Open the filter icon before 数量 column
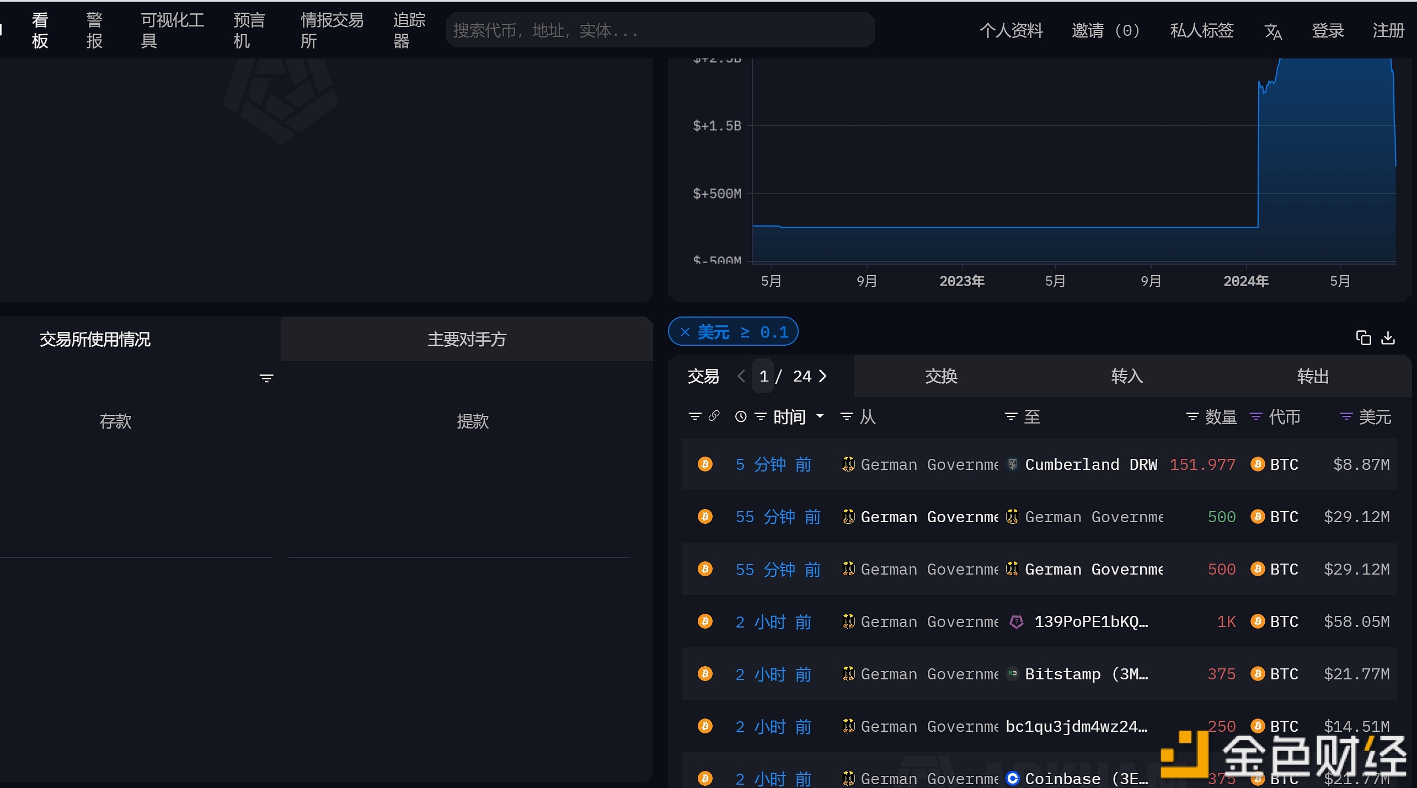The image size is (1417, 788). 1192,417
